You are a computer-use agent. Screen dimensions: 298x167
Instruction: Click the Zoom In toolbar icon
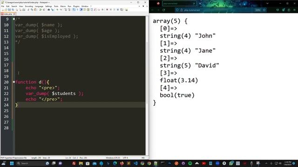57,10
